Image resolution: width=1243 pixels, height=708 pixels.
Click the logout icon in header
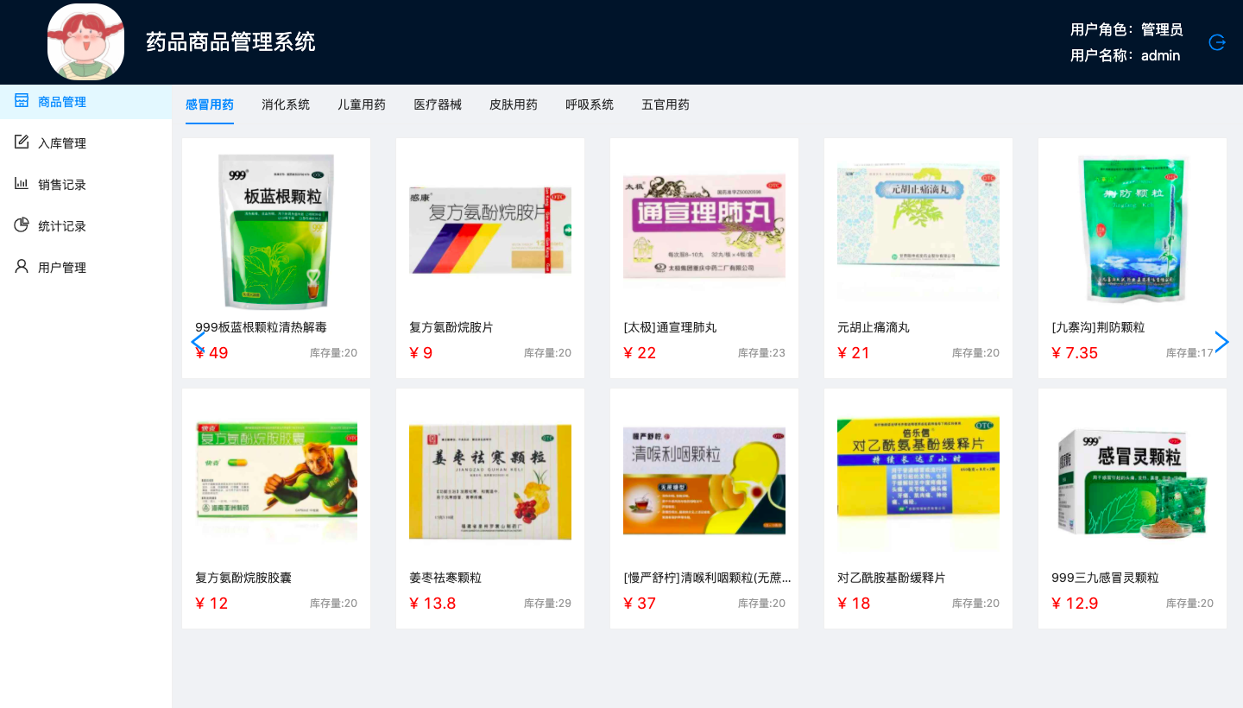point(1217,42)
